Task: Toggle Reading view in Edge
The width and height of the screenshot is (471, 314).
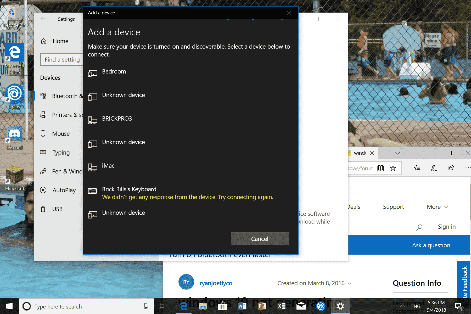Action: pyautogui.click(x=380, y=168)
